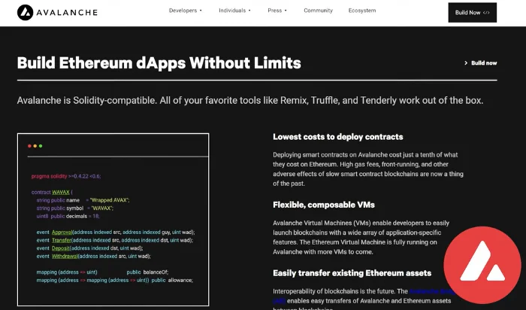Click the contract WAVAX code line
The width and height of the screenshot is (526, 310).
[x=52, y=192]
